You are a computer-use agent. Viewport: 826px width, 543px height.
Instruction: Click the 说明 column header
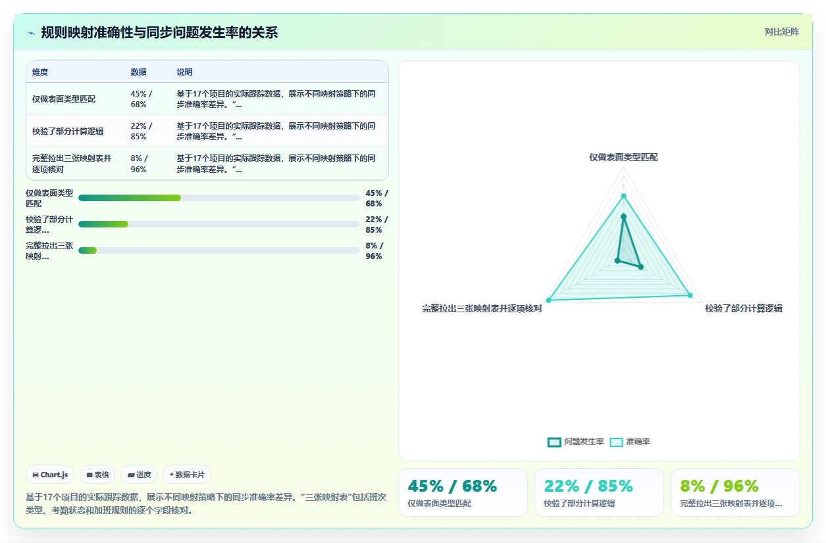(184, 72)
